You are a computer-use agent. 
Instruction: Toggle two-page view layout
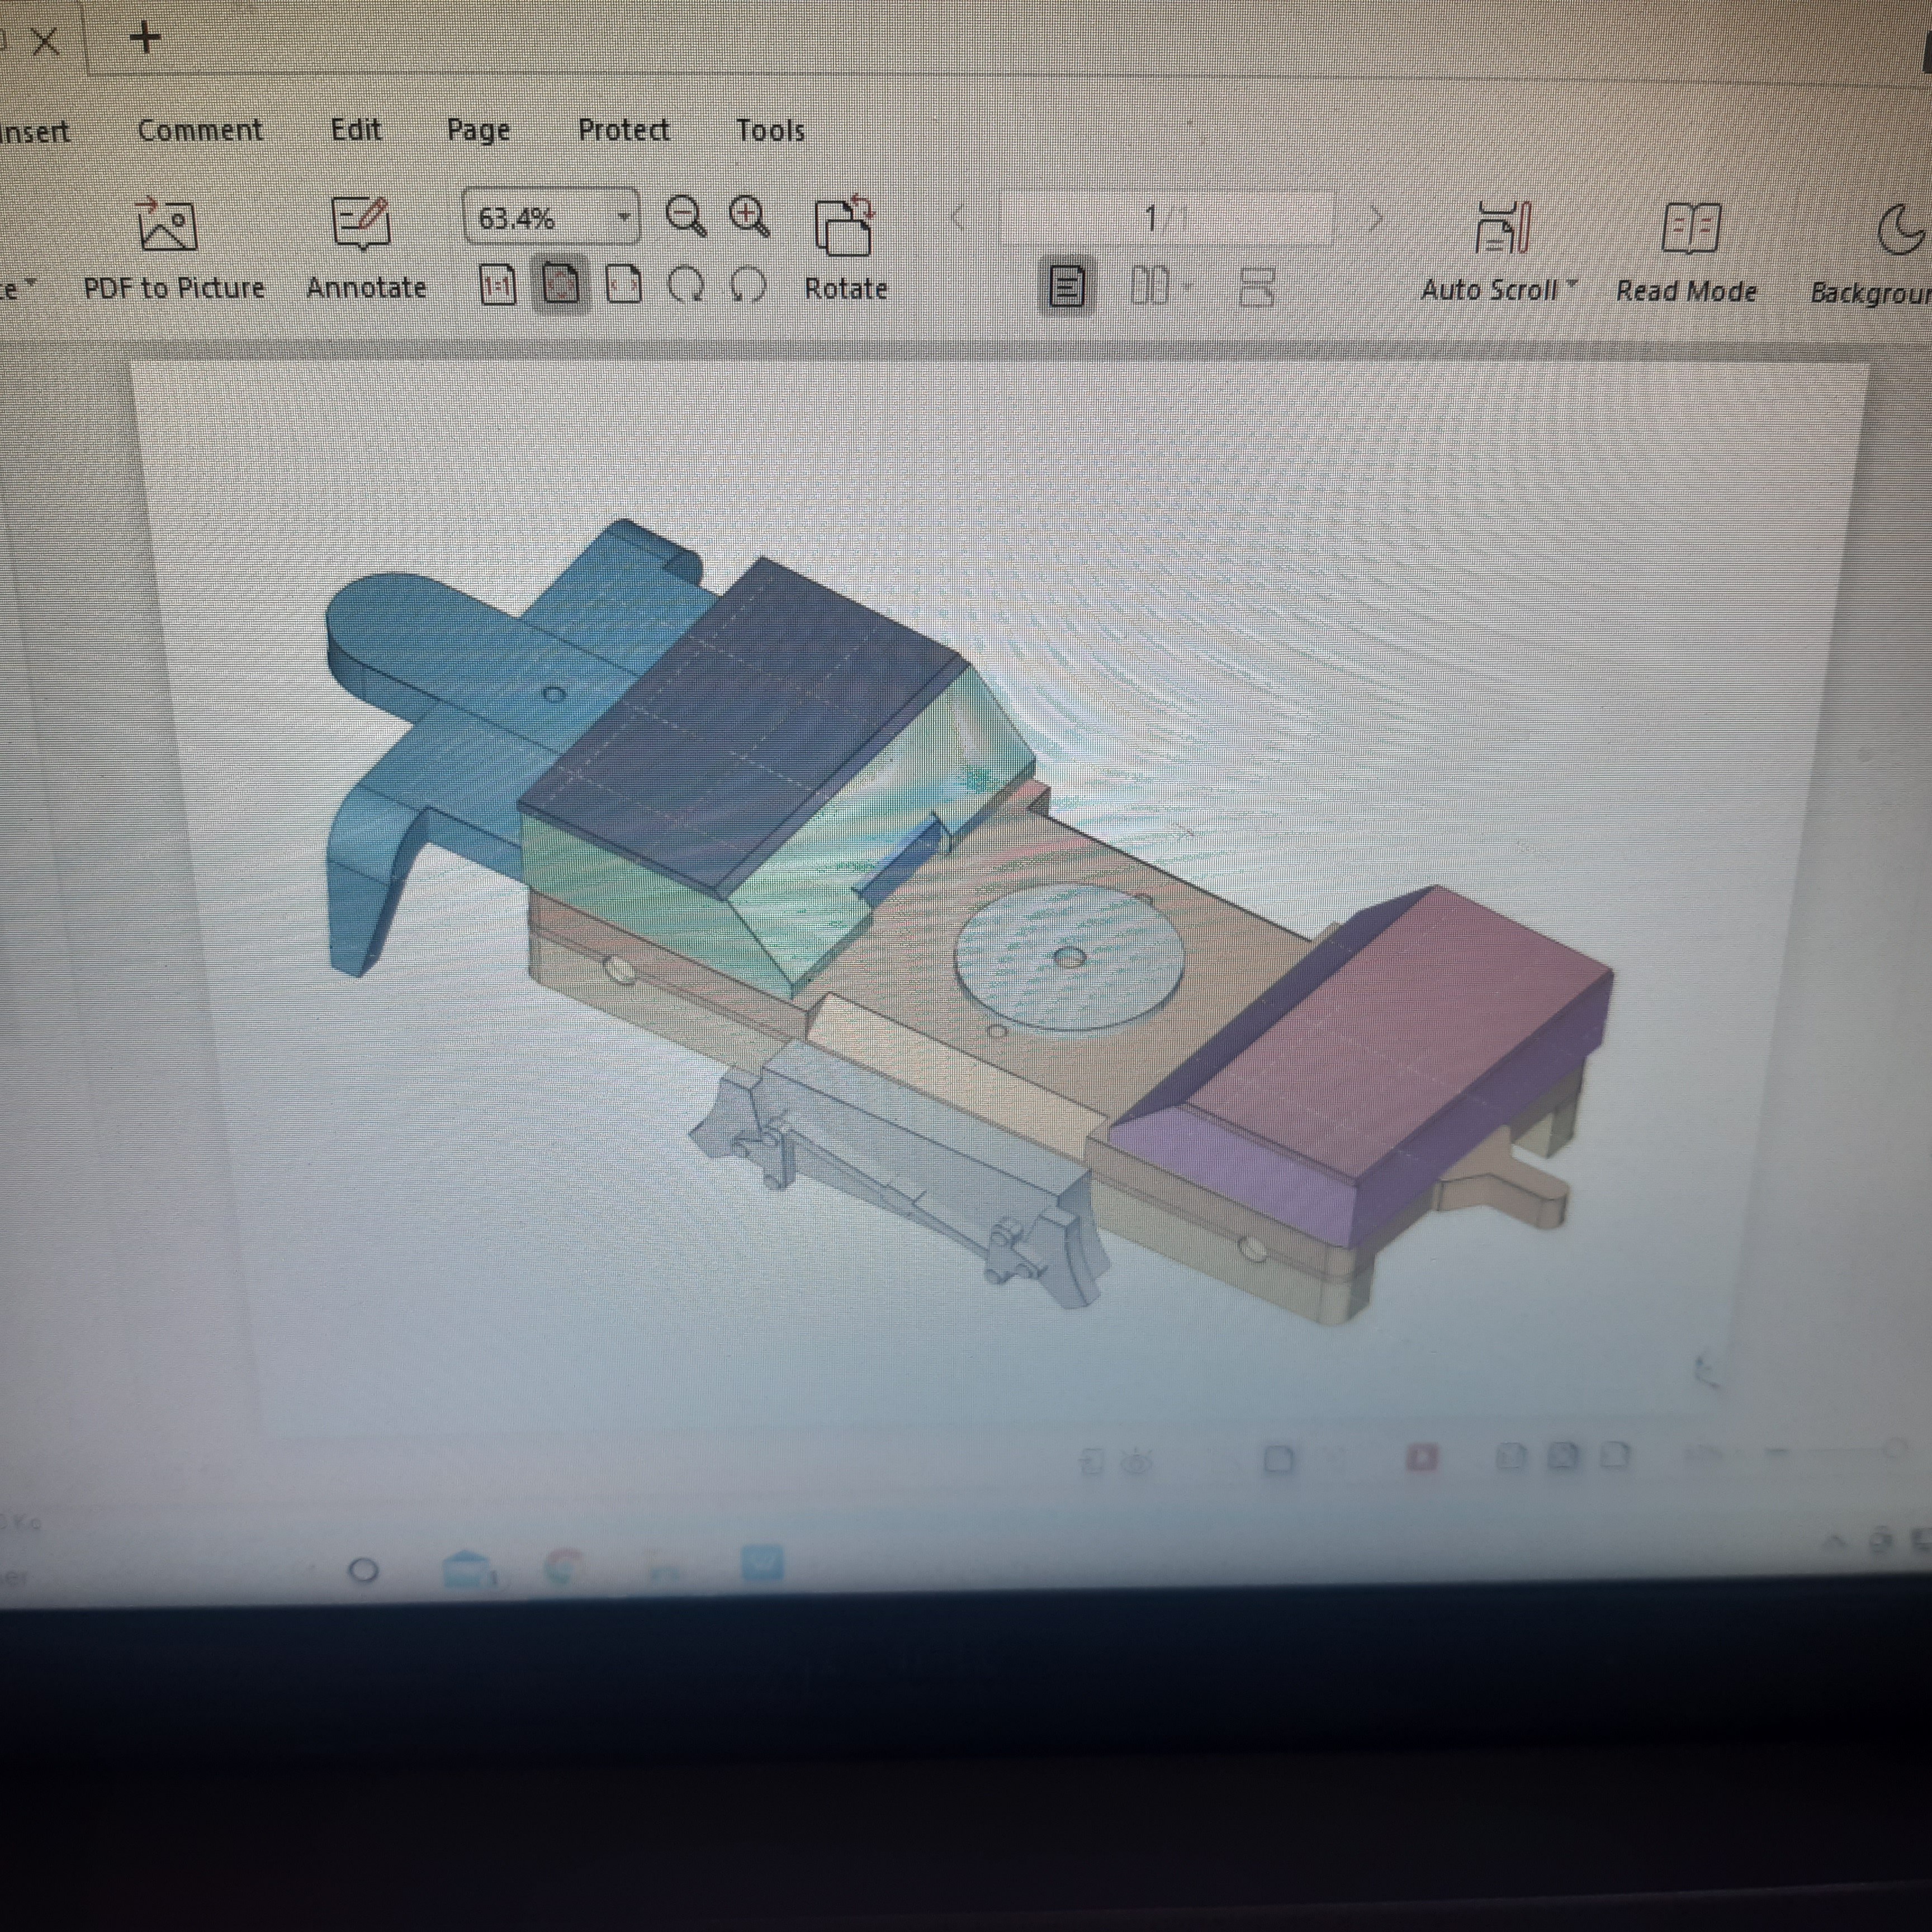pos(1150,287)
